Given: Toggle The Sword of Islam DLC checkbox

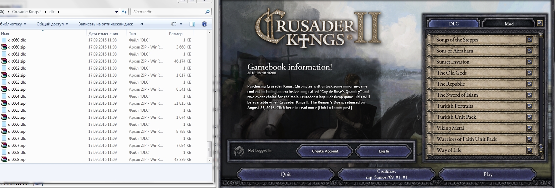Looking at the screenshot, I should 530,95.
